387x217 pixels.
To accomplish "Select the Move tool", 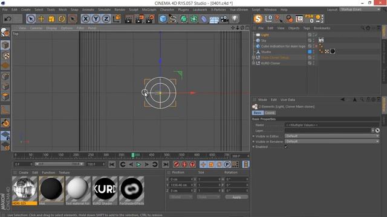I will [41, 19].
